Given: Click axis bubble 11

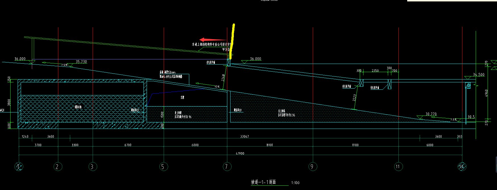Looking at the screenshot, I should click(398, 167).
